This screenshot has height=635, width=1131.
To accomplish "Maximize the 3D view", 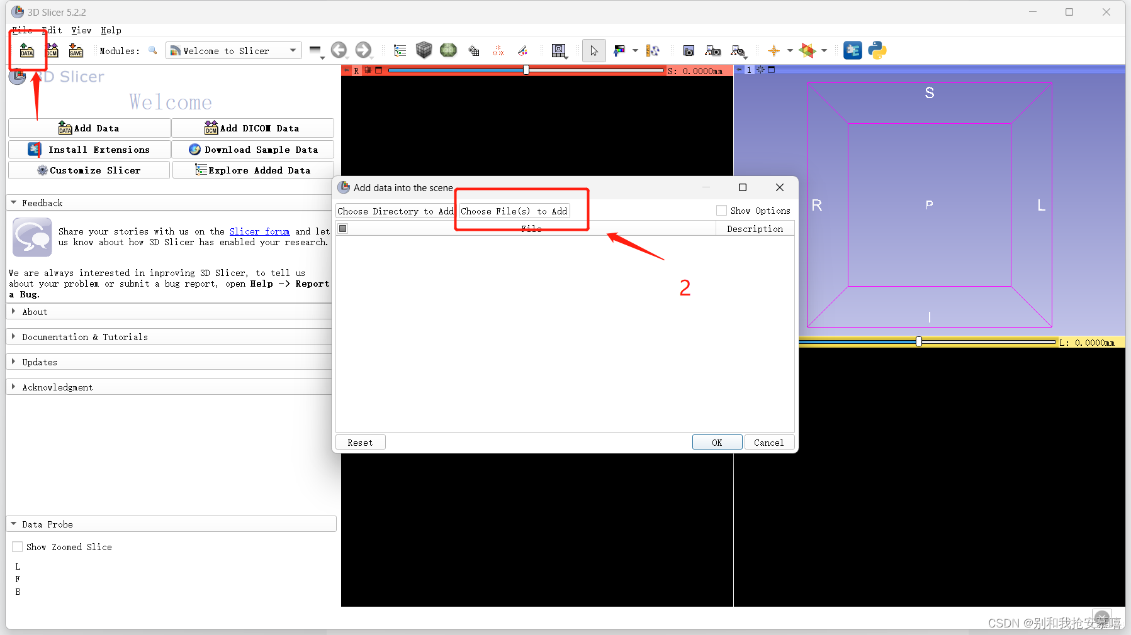I will 772,70.
